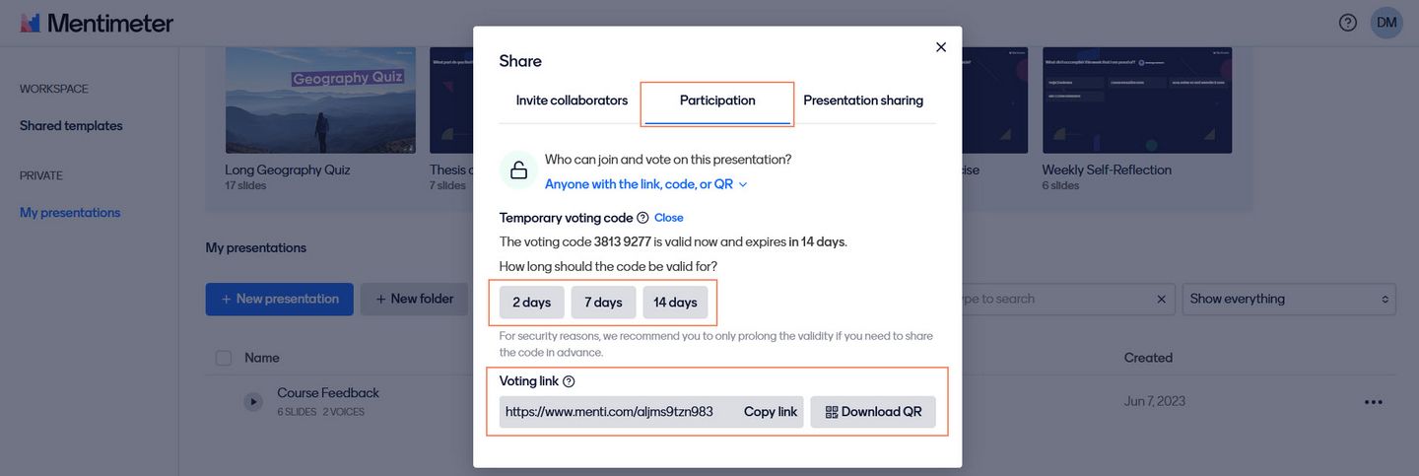Set the code validity to 7 days
Screen dimensions: 1419x476
(603, 303)
